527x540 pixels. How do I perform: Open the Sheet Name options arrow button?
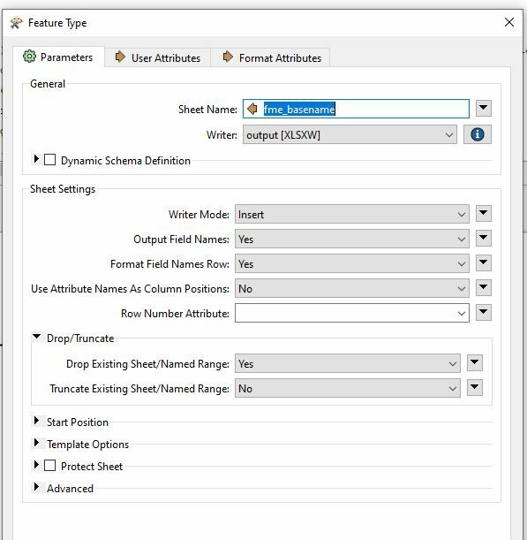[484, 109]
